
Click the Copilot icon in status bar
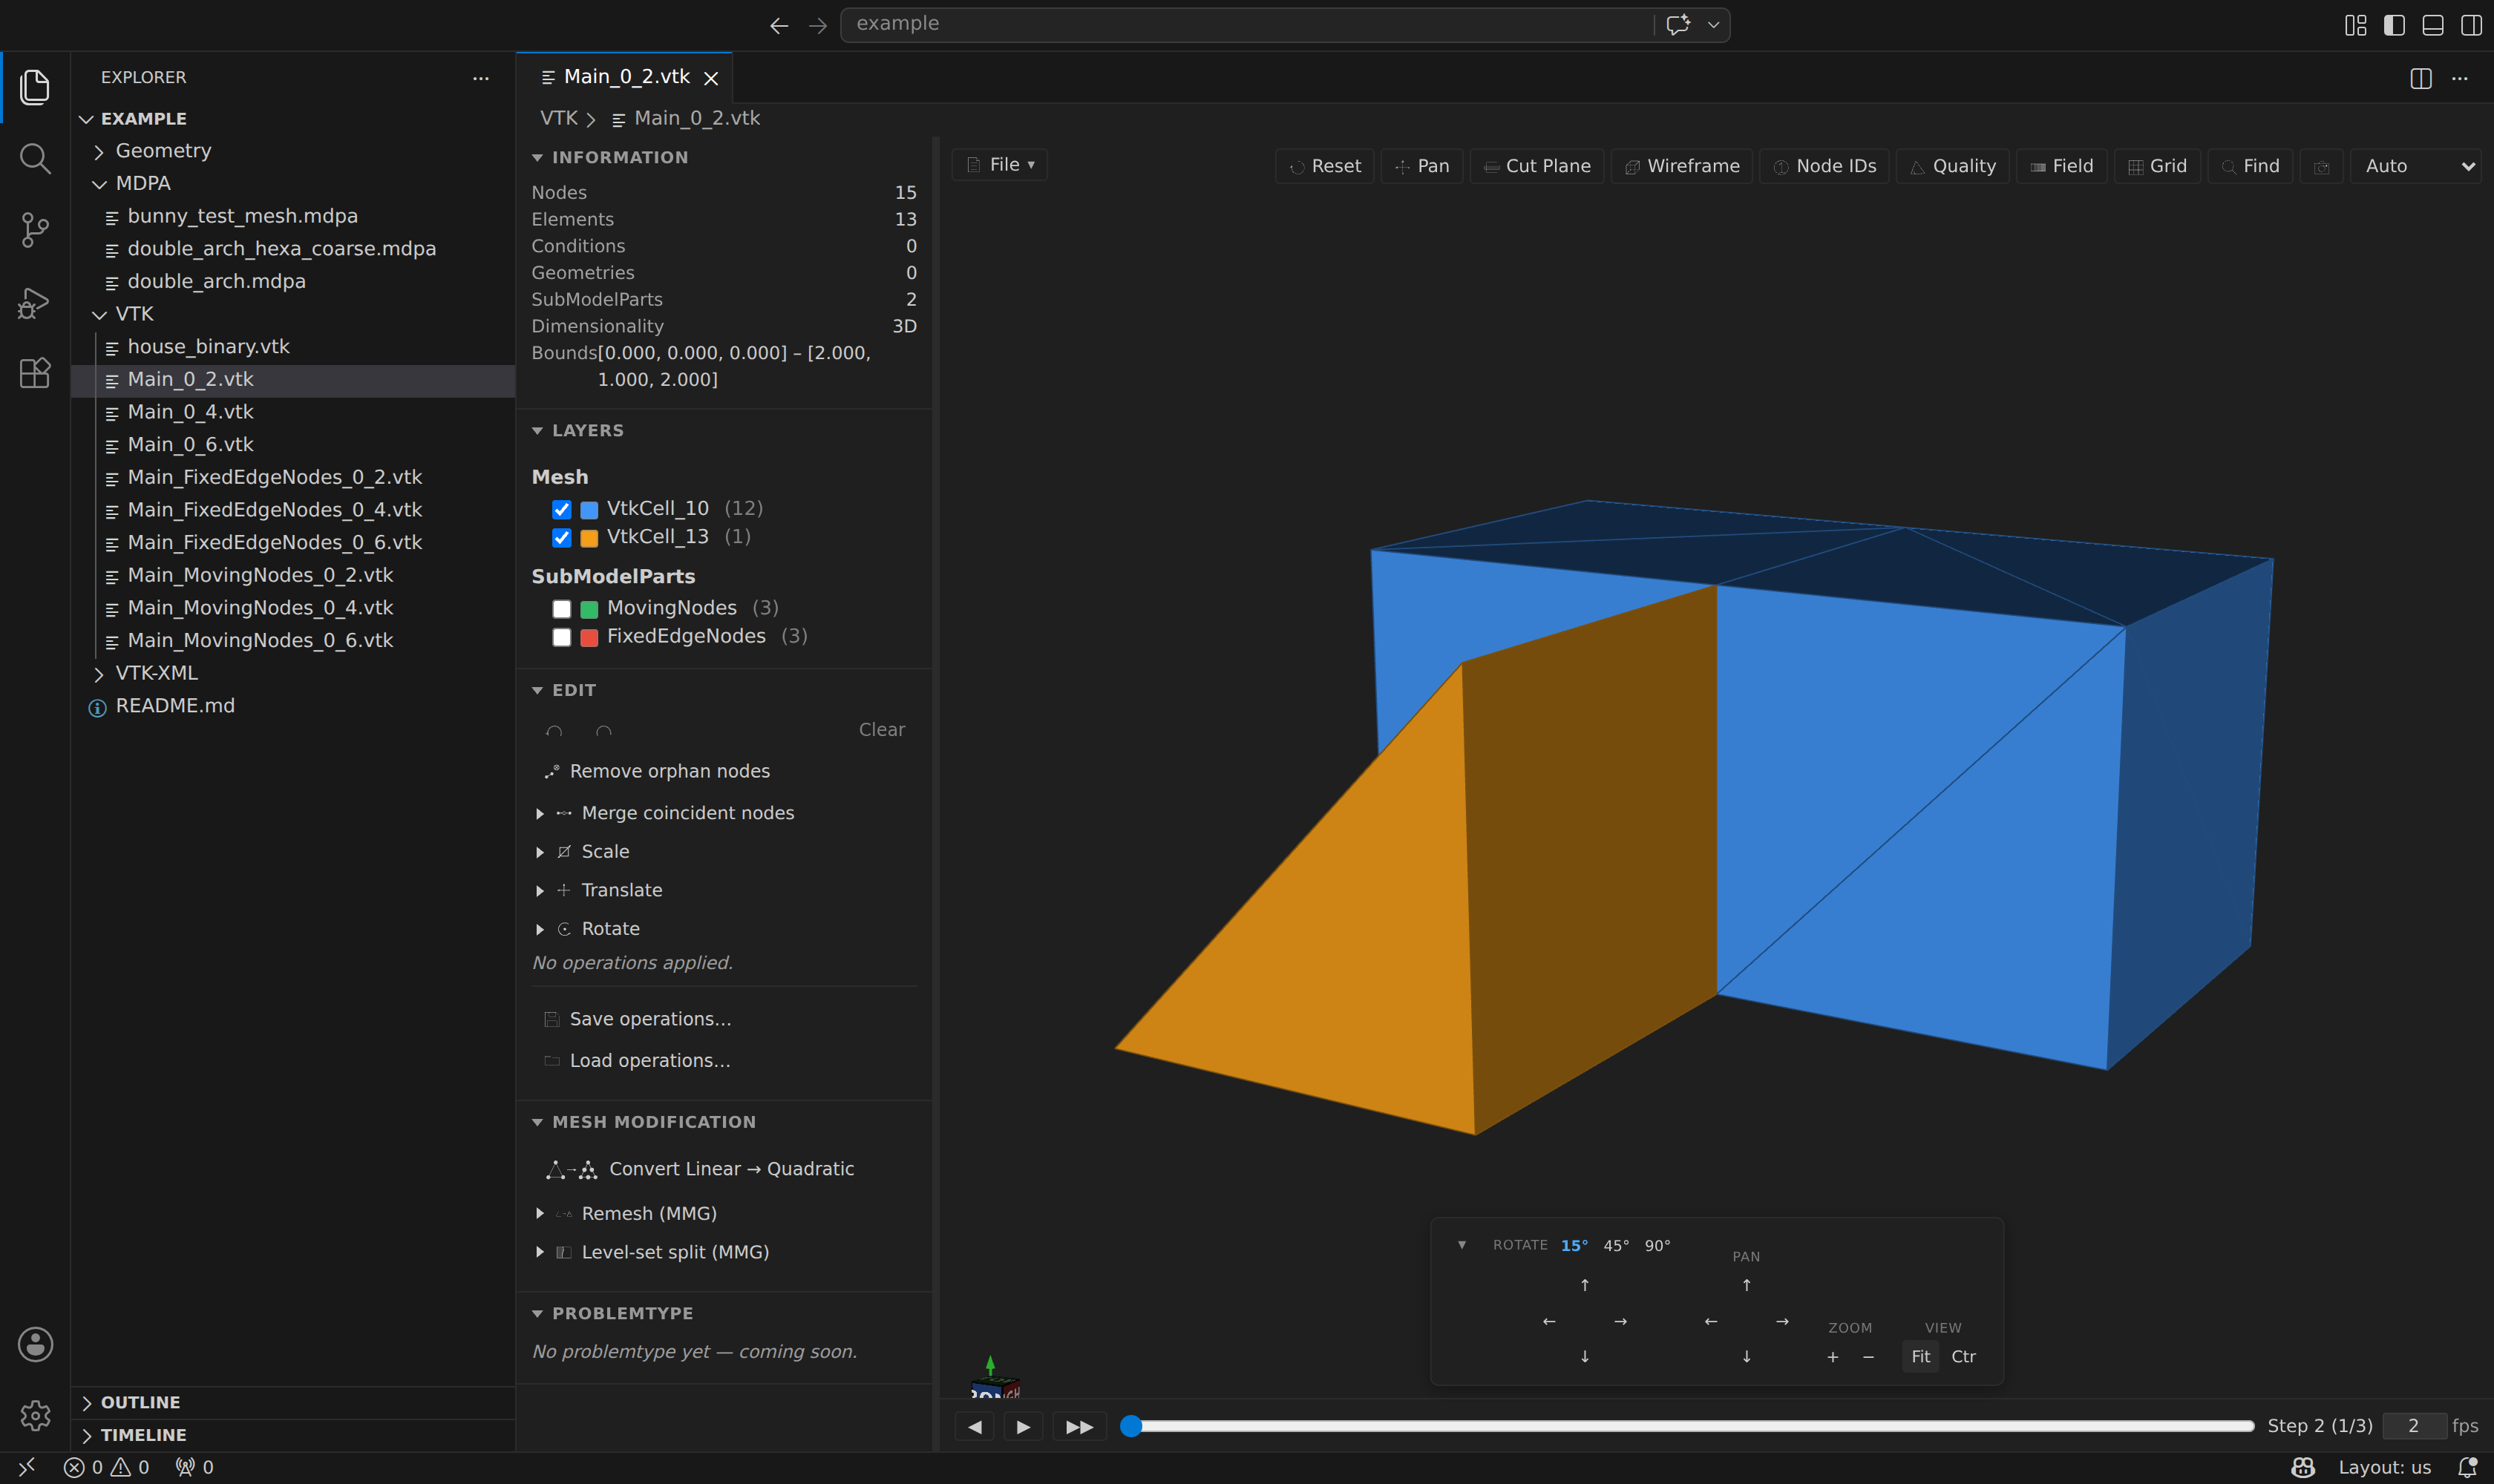tap(2303, 1467)
